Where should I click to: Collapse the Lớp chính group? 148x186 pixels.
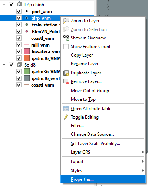click(4, 4)
